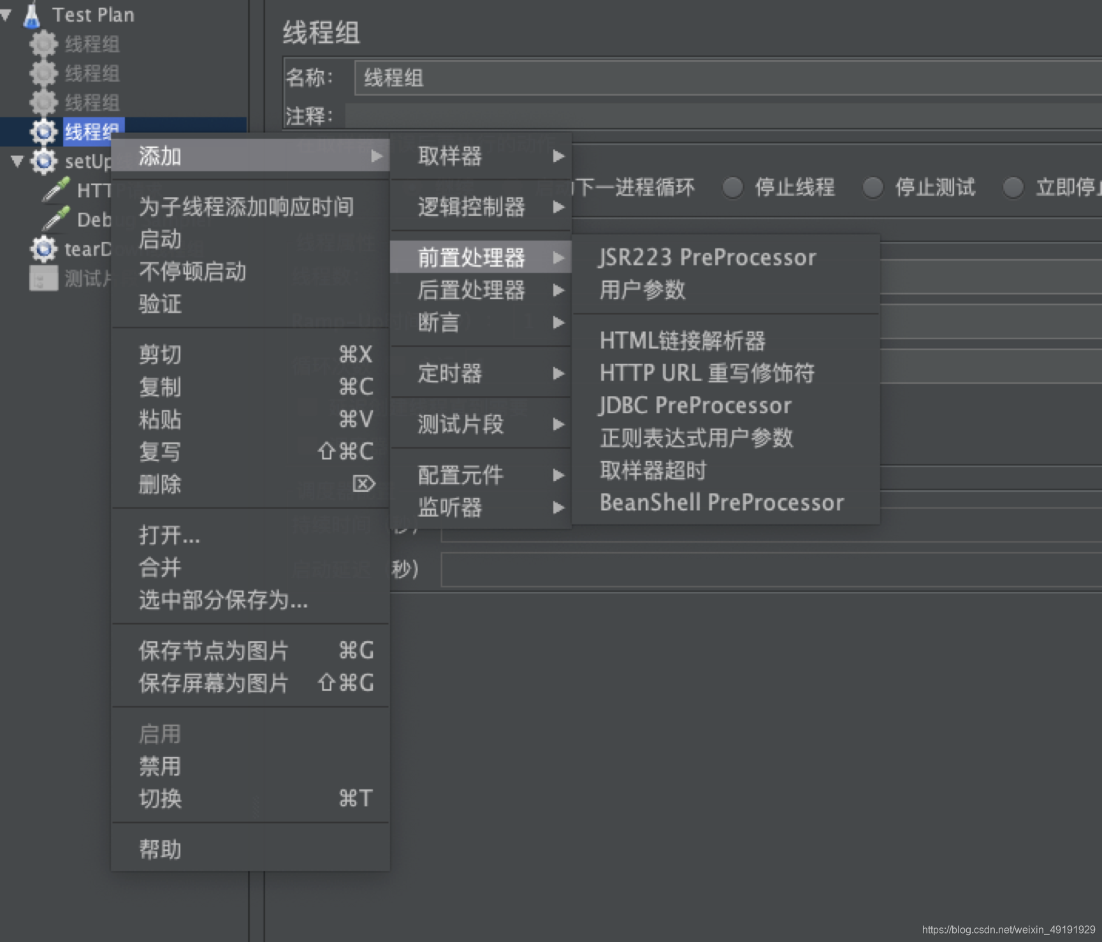
Task: Click the gear icon of the first disabled 线程组
Action: pyautogui.click(x=43, y=44)
